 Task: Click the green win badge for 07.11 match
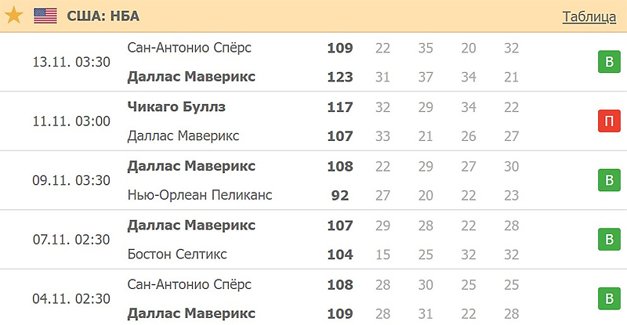609,239
